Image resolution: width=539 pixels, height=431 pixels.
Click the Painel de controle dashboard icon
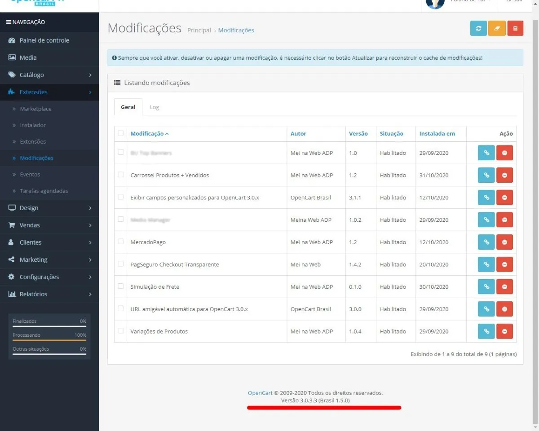pyautogui.click(x=12, y=40)
